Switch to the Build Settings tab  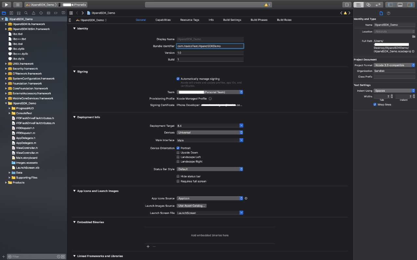pos(232,20)
